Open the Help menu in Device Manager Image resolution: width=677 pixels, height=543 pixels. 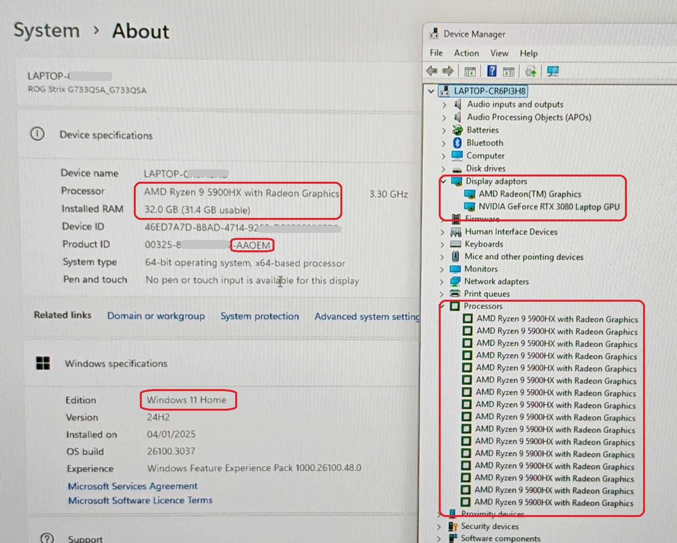pyautogui.click(x=528, y=54)
